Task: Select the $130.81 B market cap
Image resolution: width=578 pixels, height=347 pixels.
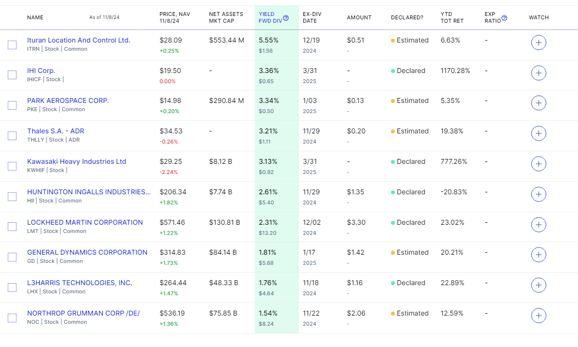Action: [x=224, y=222]
